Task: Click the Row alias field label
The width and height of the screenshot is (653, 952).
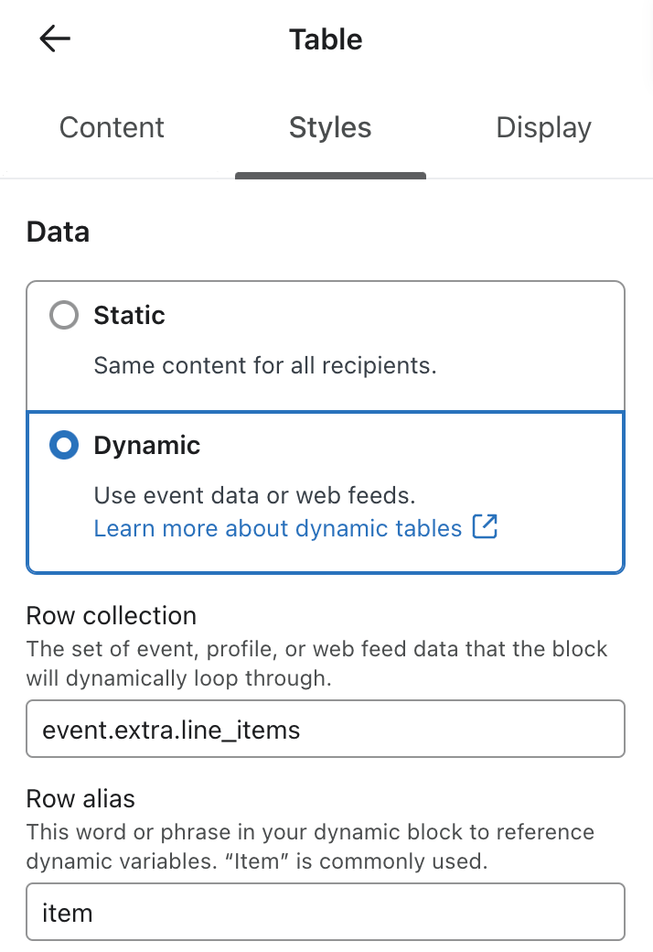Action: click(x=80, y=799)
